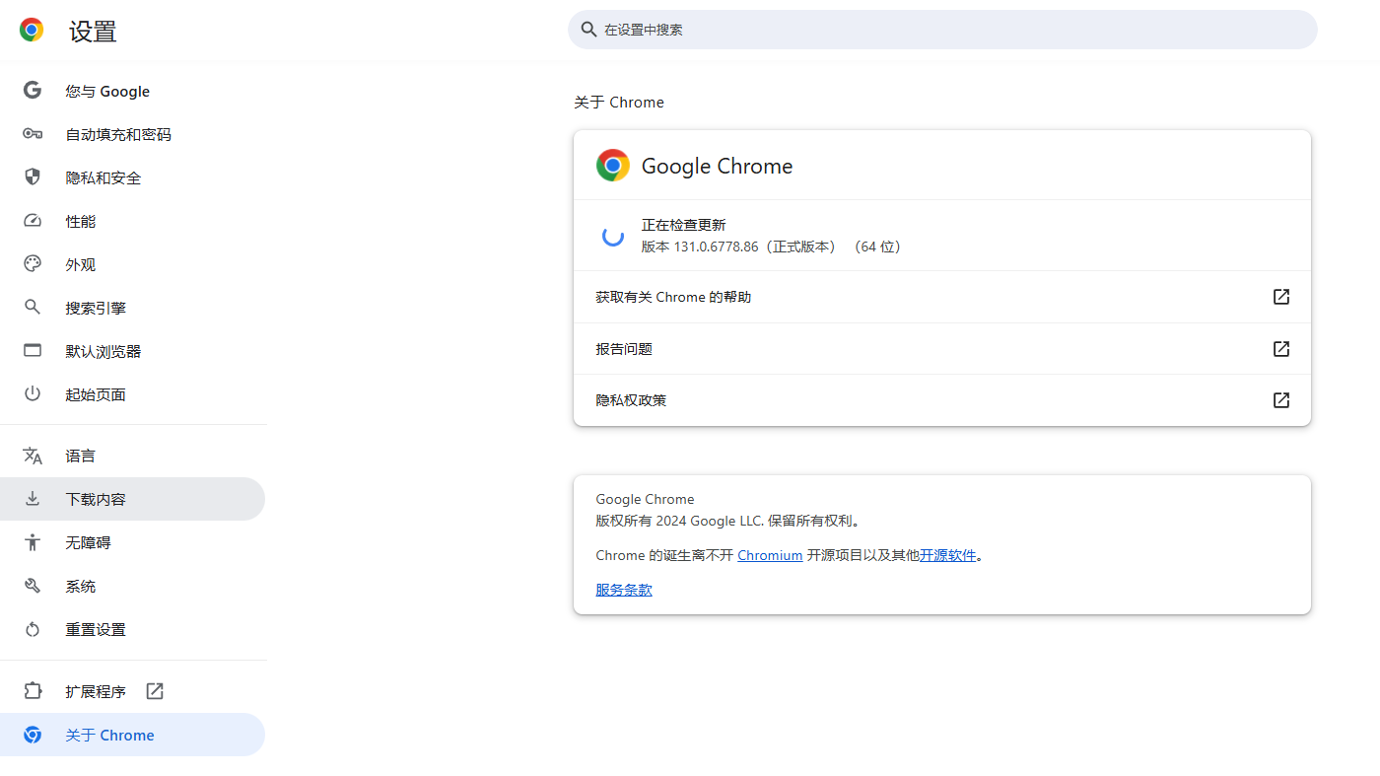The width and height of the screenshot is (1380, 776).
Task: Select 下载内容 menu item
Action: click(132, 499)
